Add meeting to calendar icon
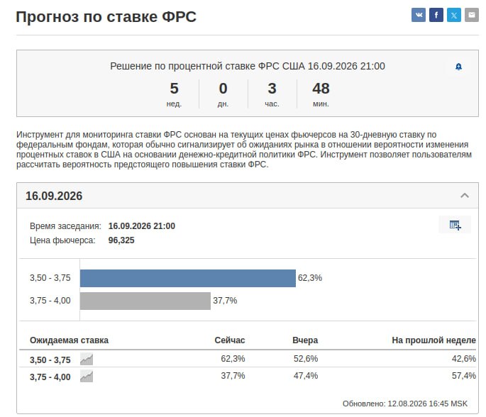The height and width of the screenshot is (417, 486). coord(455,225)
